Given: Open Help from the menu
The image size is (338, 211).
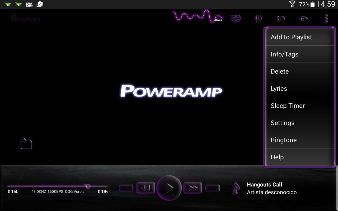Looking at the screenshot, I should tap(300, 157).
